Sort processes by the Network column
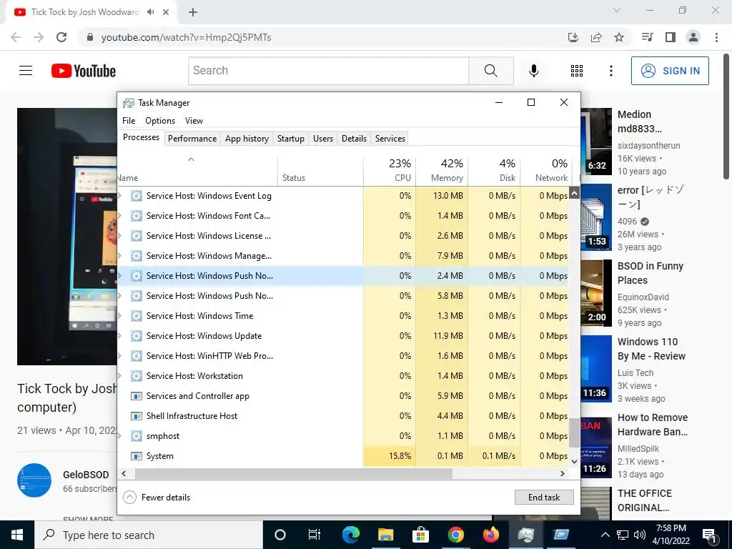Viewport: 732px width, 549px height. click(546, 170)
